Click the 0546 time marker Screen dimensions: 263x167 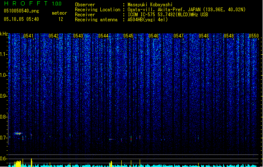tap(153, 36)
